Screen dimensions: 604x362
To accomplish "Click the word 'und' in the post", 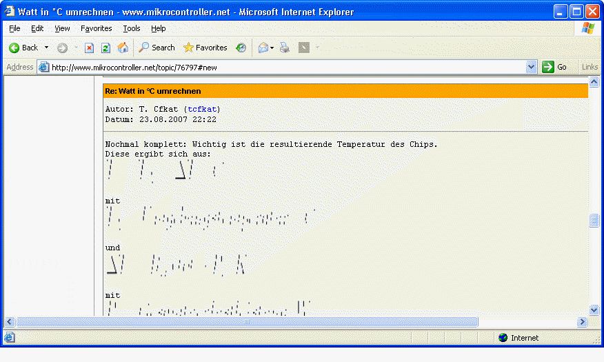I will (x=112, y=248).
